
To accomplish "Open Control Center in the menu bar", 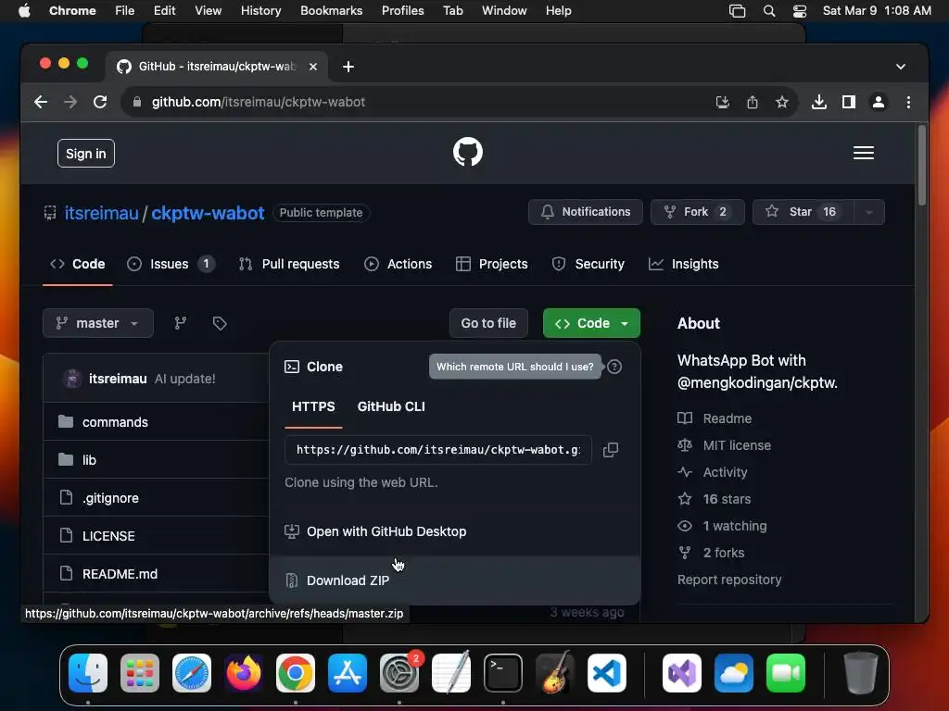I will pyautogui.click(x=800, y=11).
